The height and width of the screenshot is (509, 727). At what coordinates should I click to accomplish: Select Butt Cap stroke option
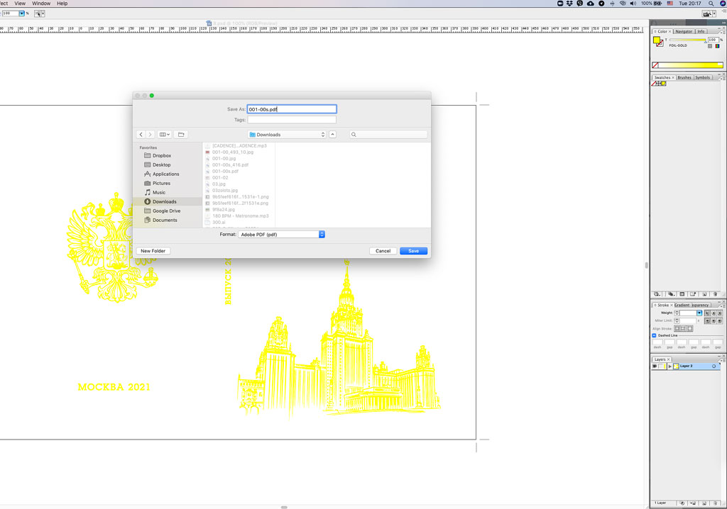[x=708, y=313]
